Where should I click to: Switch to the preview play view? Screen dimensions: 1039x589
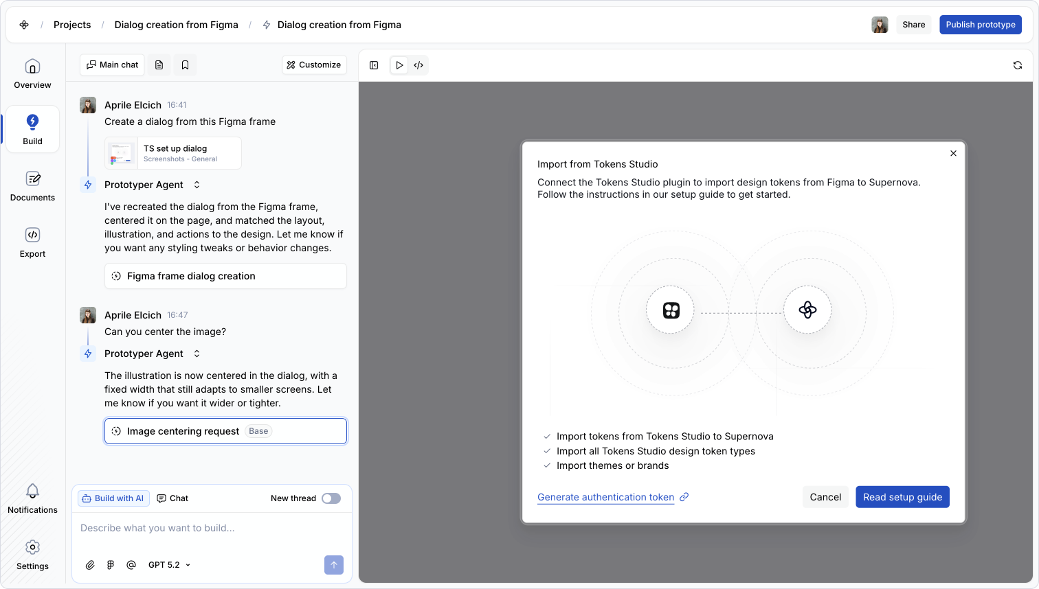coord(399,65)
